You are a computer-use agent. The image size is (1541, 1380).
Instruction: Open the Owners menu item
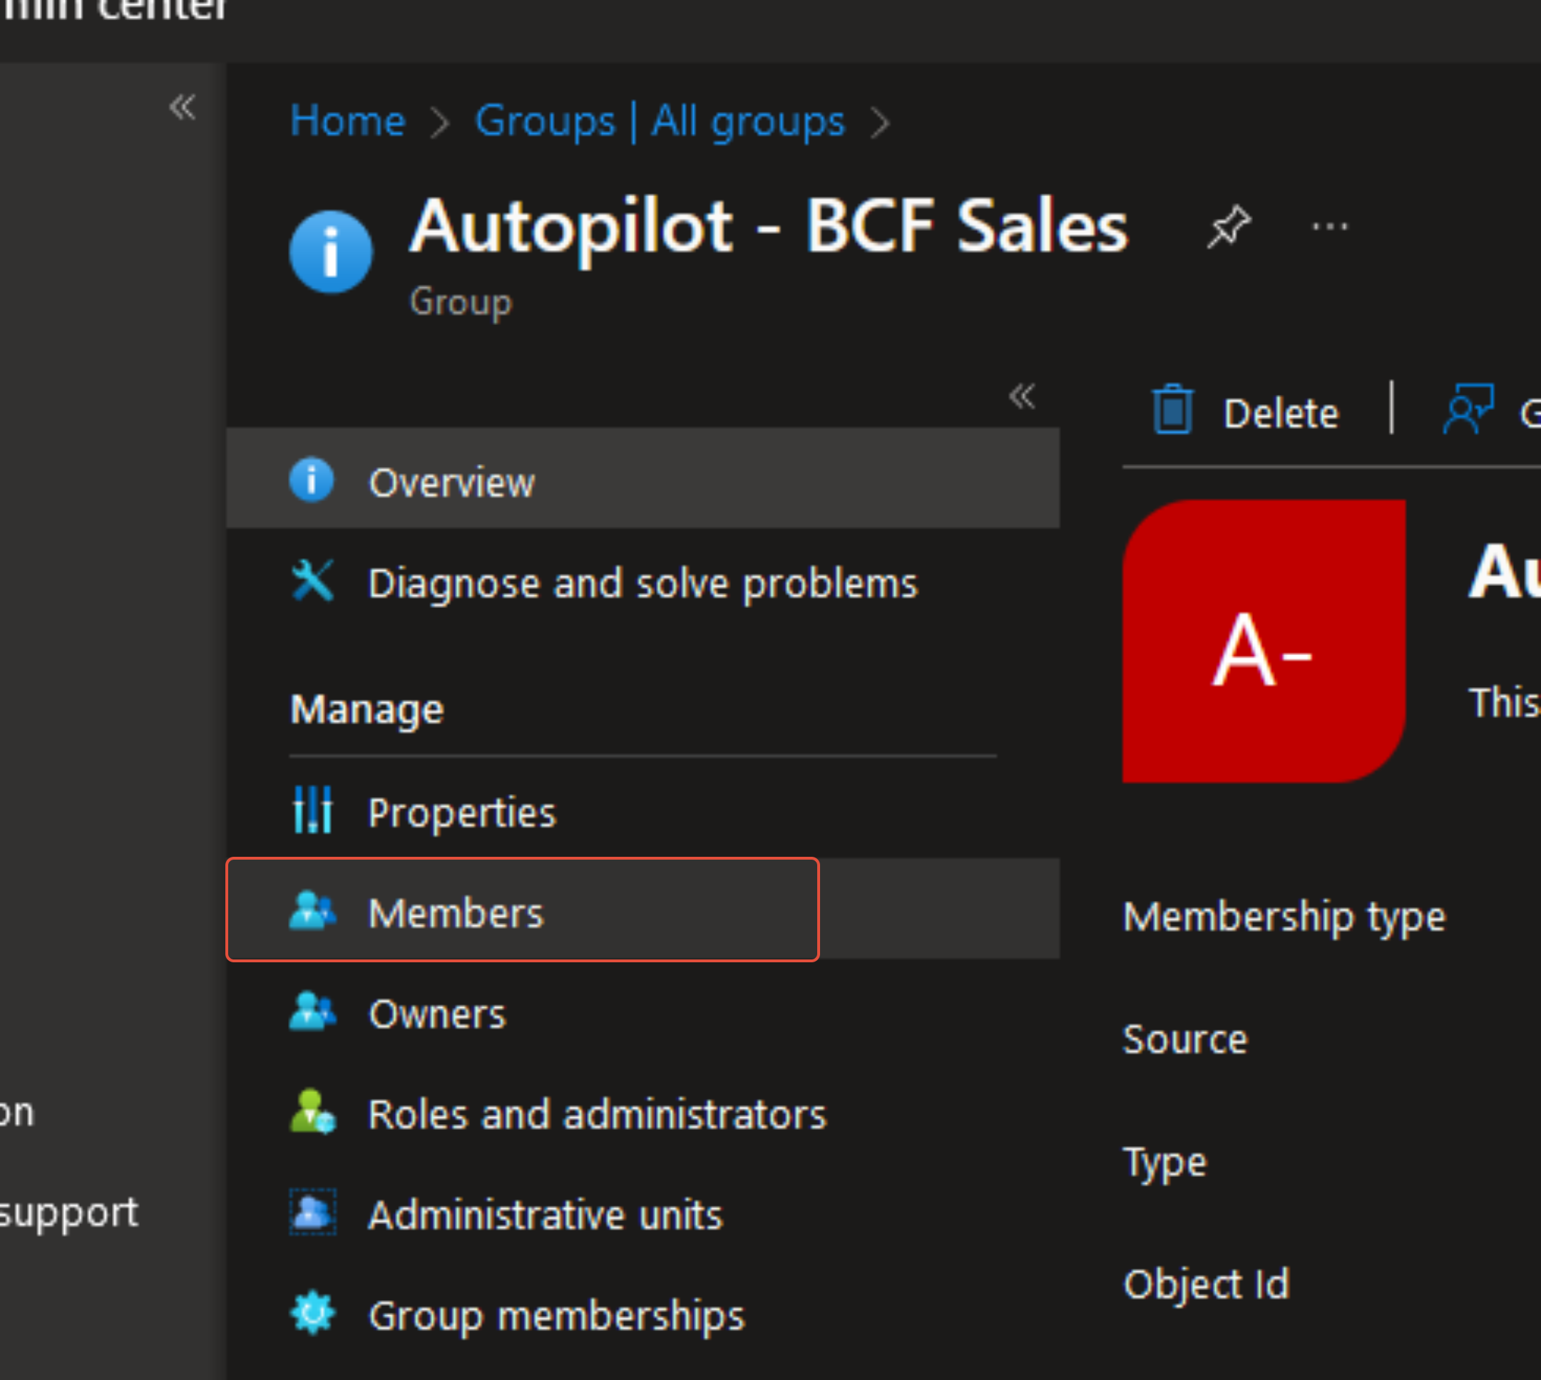tap(437, 1014)
